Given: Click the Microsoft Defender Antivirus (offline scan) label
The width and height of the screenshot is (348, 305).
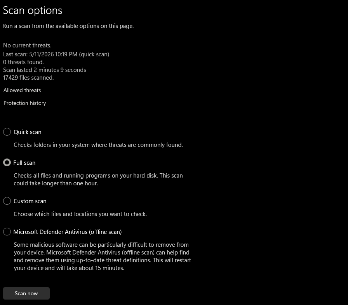Looking at the screenshot, I should (68, 232).
